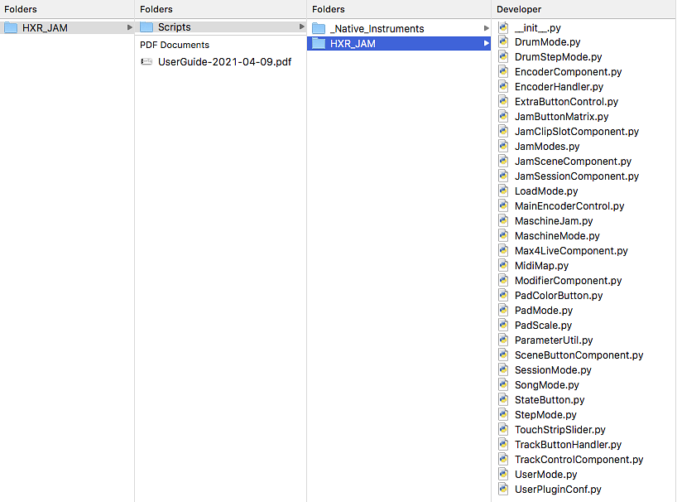Click the folder icon of HXR_JAM in first column

tap(11, 27)
